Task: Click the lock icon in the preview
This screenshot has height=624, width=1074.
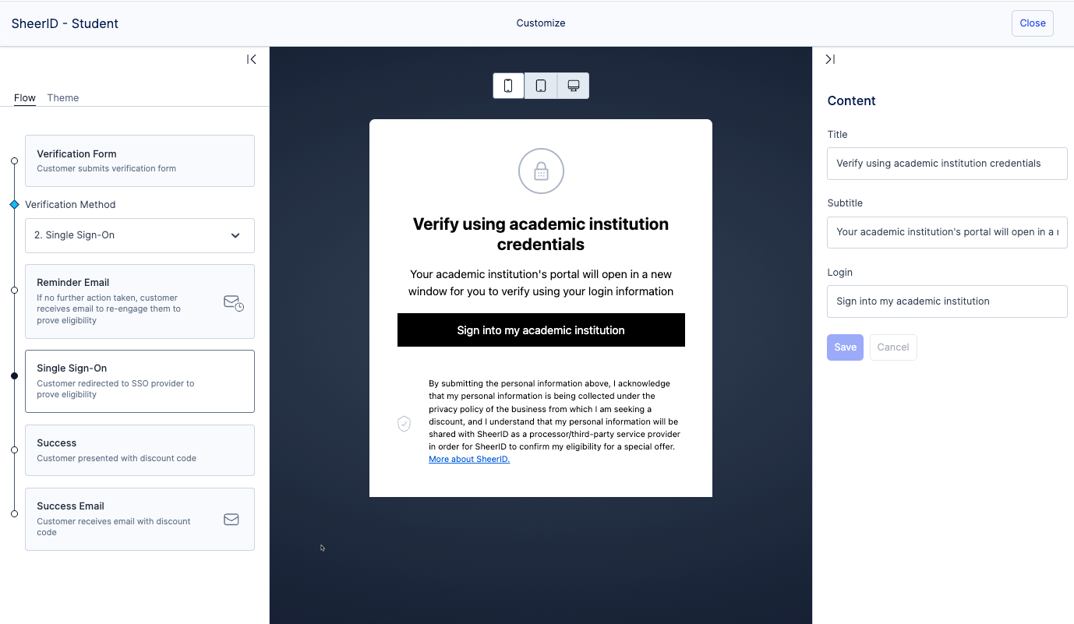Action: pyautogui.click(x=541, y=171)
